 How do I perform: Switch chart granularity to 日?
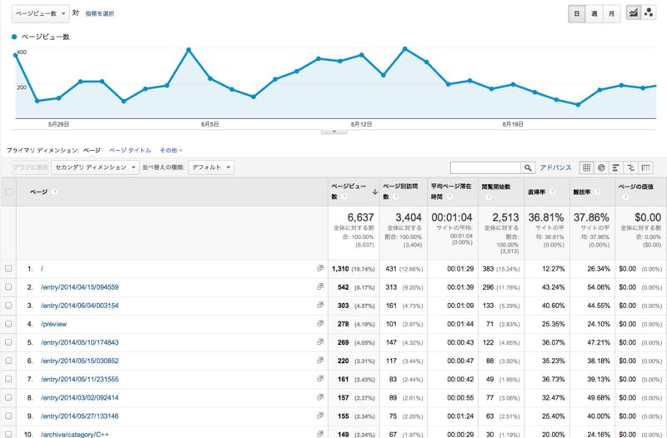pos(577,13)
